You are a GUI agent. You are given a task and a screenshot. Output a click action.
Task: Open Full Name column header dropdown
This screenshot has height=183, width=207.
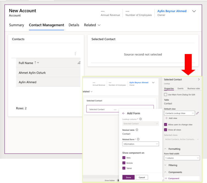pyautogui.click(x=38, y=63)
